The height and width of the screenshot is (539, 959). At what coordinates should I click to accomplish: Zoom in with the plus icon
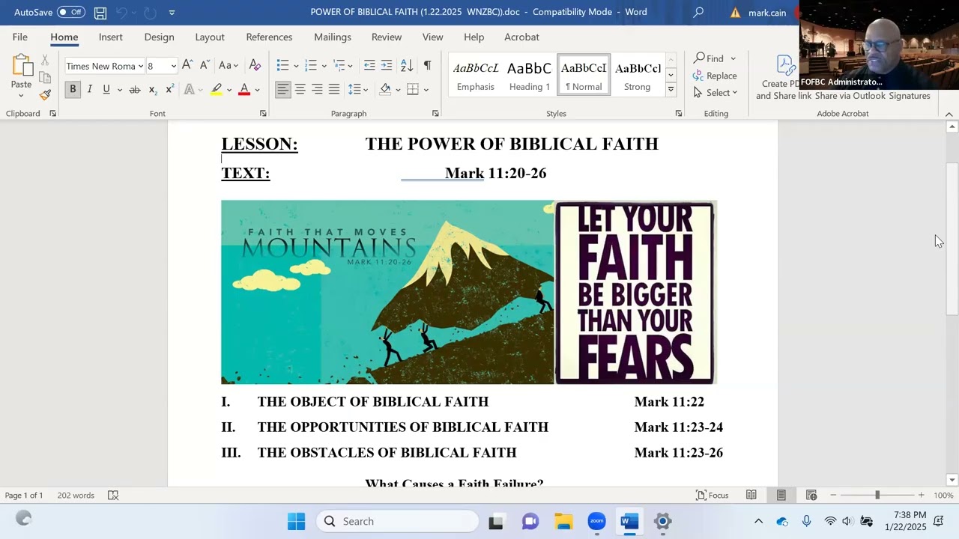921,495
